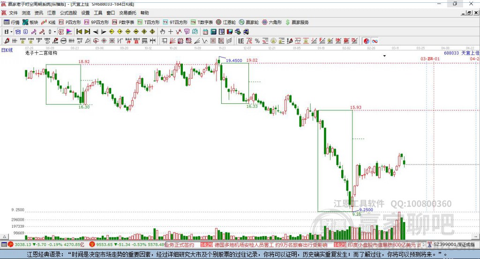Select the zigzag wave line tool

point(204,41)
